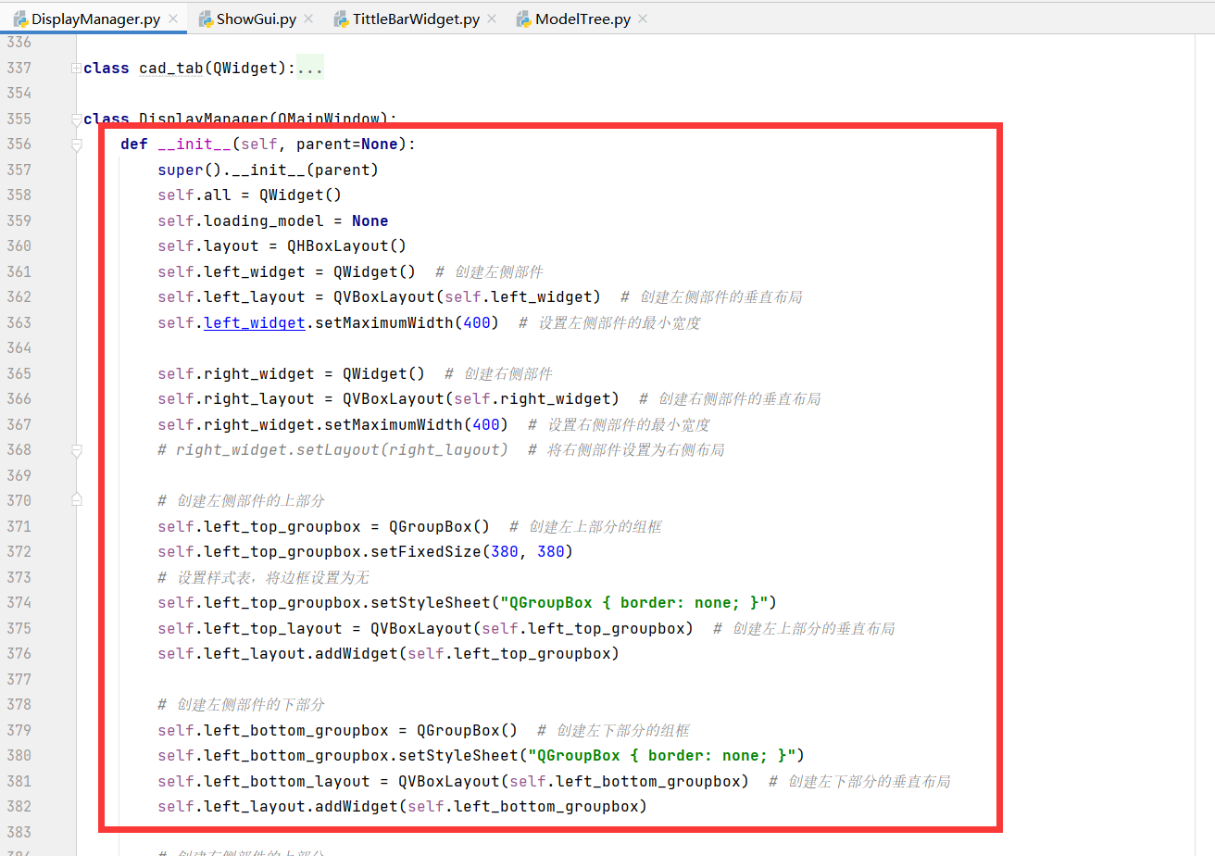Click 'QVBoxLayout(self.left_top_groupbox)' on line 375

click(x=532, y=628)
